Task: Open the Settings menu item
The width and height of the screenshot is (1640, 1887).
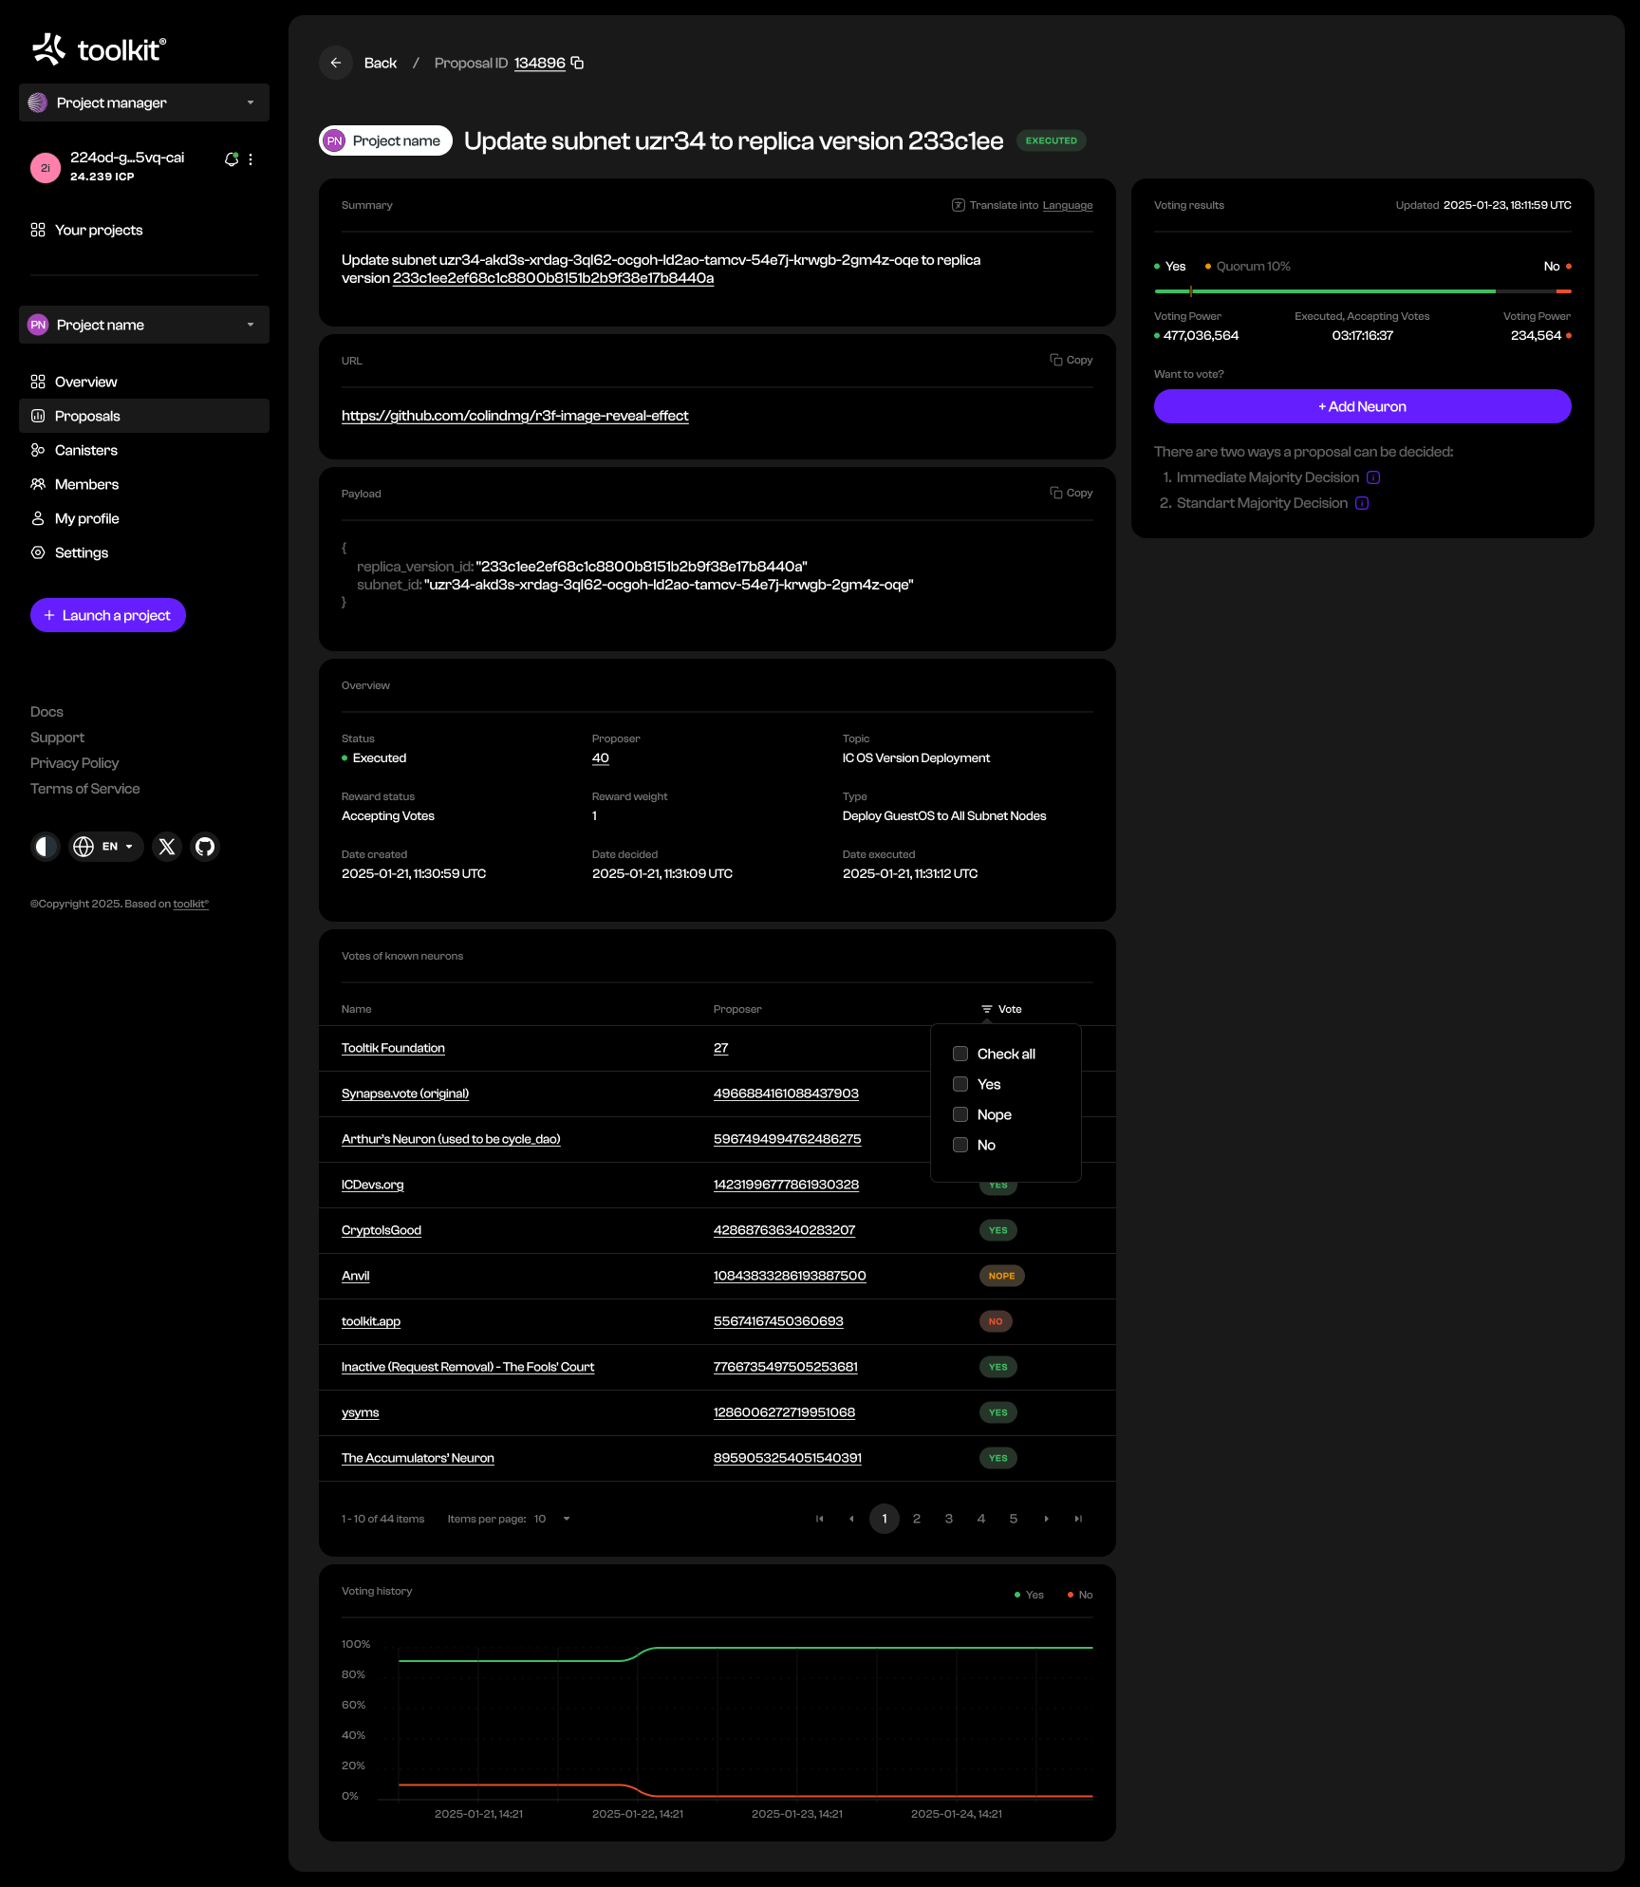Action: (x=144, y=552)
